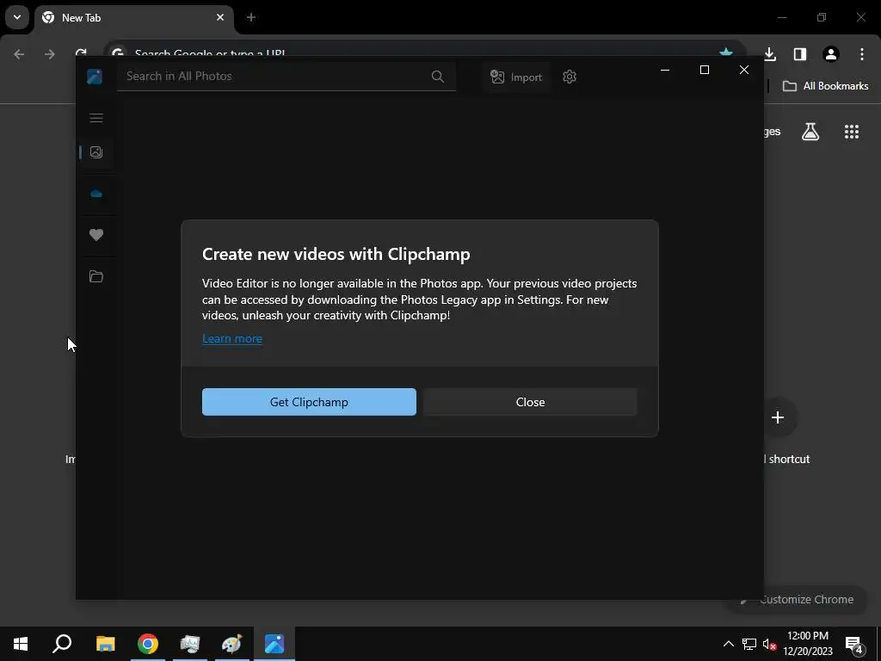Screen dimensions: 881x661
Task: Click the add shortcut plus button
Action: point(778,417)
